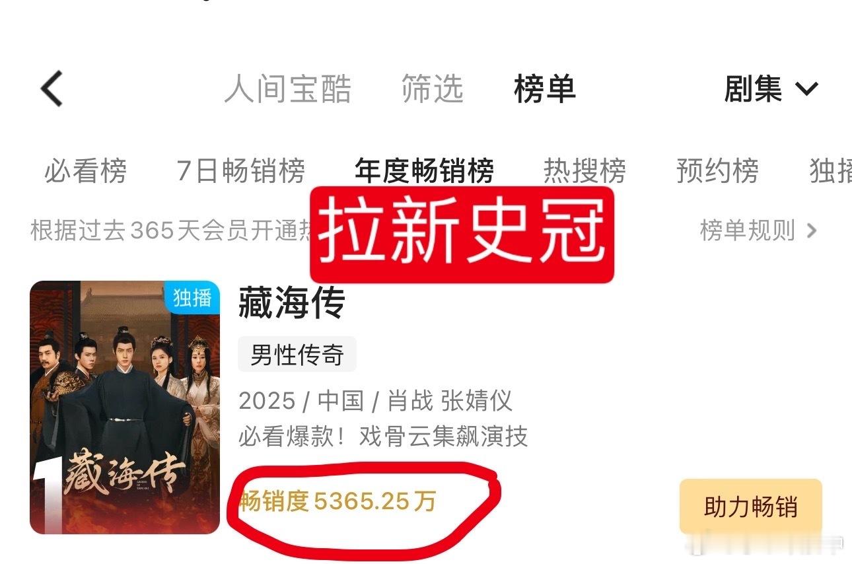Select the 榜单 tab
The width and height of the screenshot is (852, 564).
tap(545, 89)
